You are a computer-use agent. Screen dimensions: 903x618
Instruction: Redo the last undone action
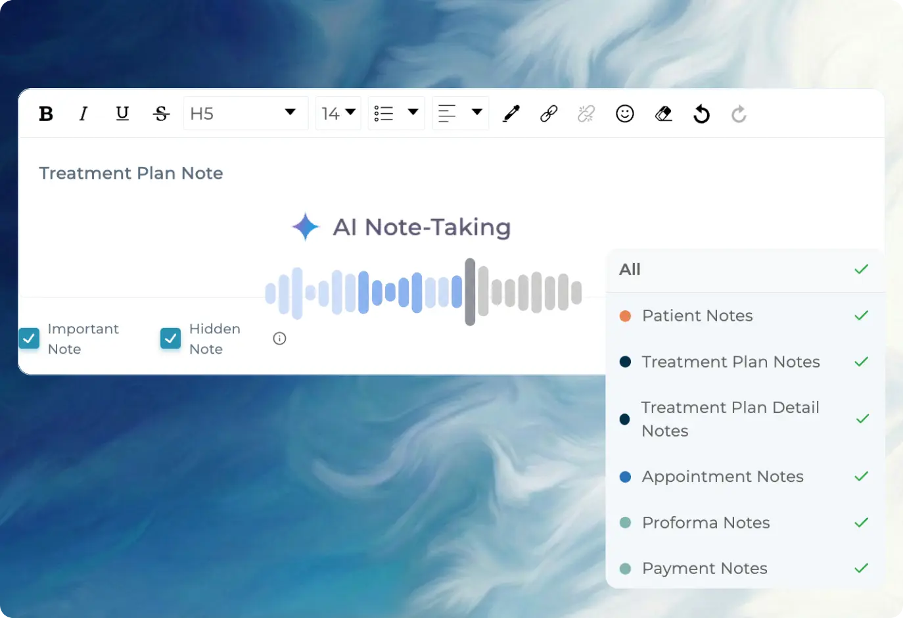click(739, 113)
